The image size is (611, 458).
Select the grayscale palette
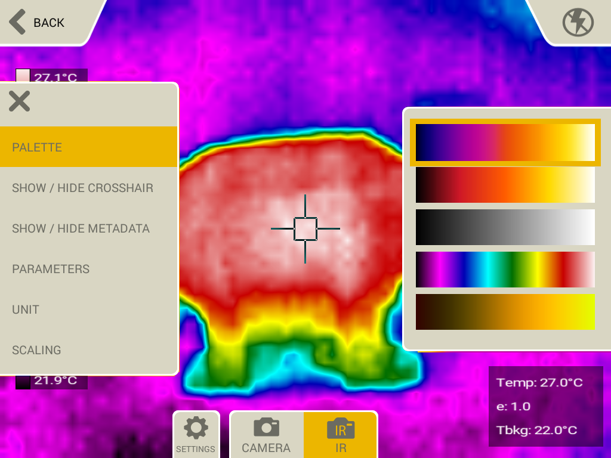pos(505,227)
